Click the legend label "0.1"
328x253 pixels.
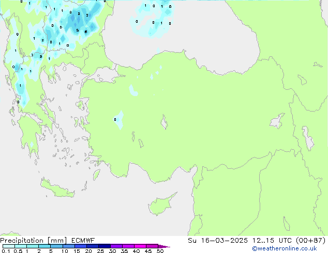coord(6,251)
